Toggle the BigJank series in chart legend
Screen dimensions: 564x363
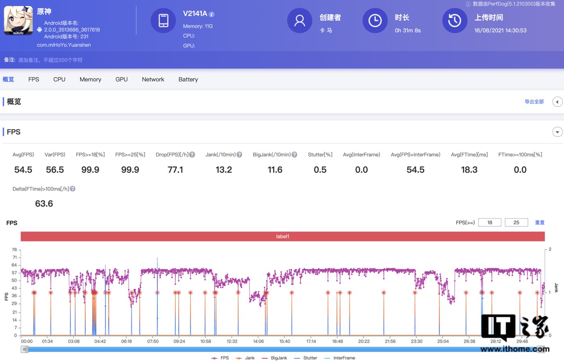tap(274, 358)
